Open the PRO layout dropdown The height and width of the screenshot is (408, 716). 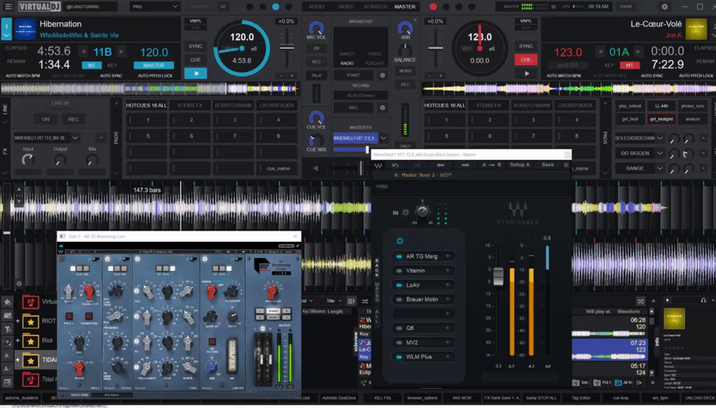click(x=155, y=6)
